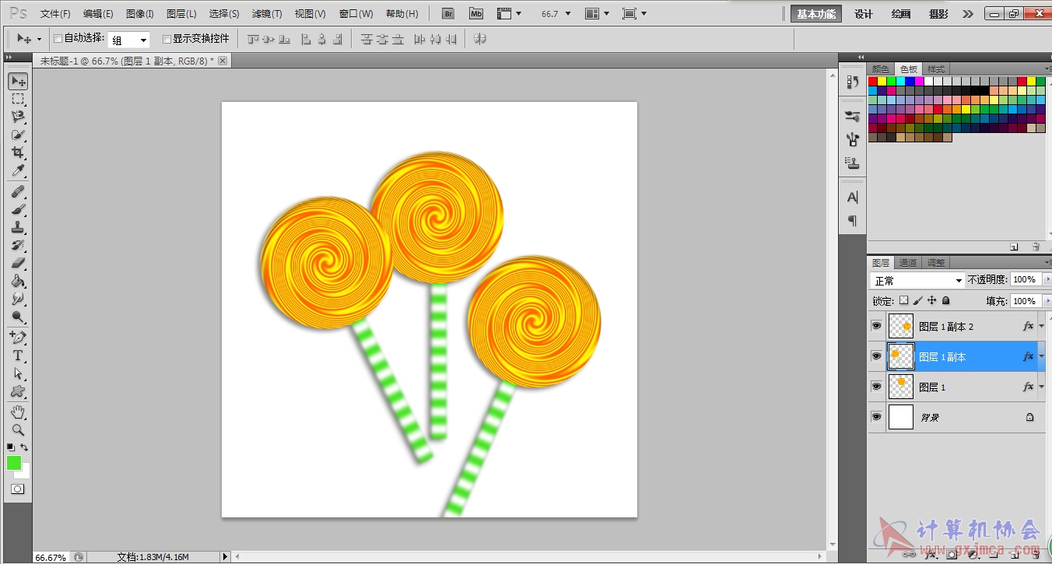Select the Horizontal Type tool
The image size is (1052, 564).
18,356
